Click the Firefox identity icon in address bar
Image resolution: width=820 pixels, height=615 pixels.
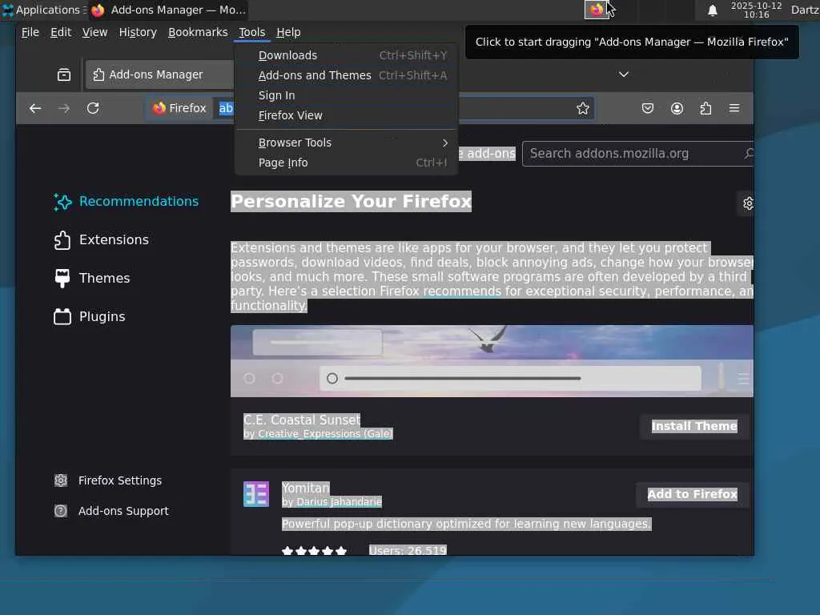[x=159, y=108]
